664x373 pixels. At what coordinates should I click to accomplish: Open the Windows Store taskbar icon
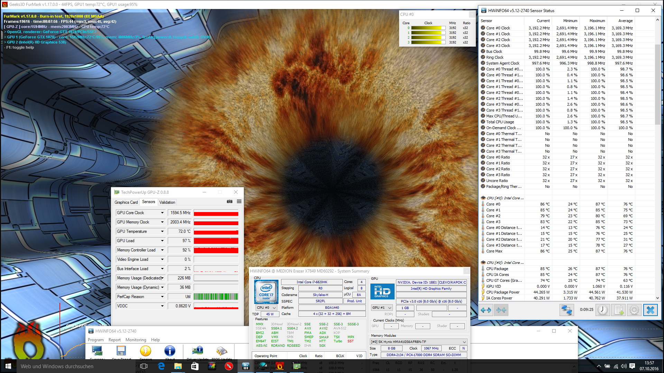[195, 366]
